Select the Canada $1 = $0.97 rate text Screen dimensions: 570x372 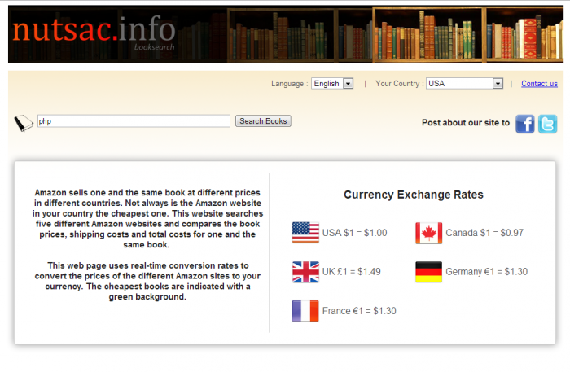484,233
